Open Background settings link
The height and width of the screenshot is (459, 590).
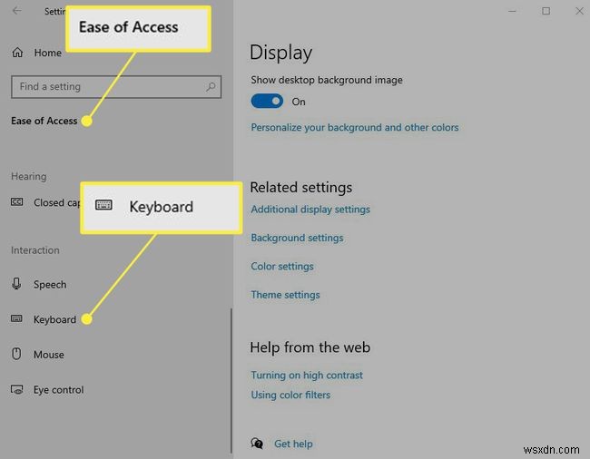point(297,238)
